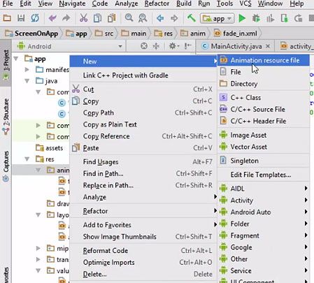Close the MainActivity.java editor tab
This screenshot has height=283, width=314.
pyautogui.click(x=268, y=46)
